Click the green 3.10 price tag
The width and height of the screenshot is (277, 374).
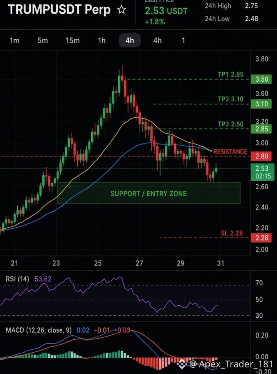click(x=261, y=104)
